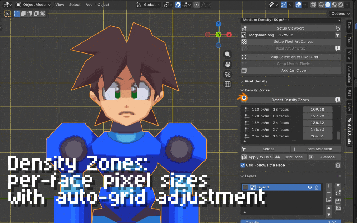The width and height of the screenshot is (357, 223).
Task: Merge layer down with flatten icon
Action: tap(338, 186)
